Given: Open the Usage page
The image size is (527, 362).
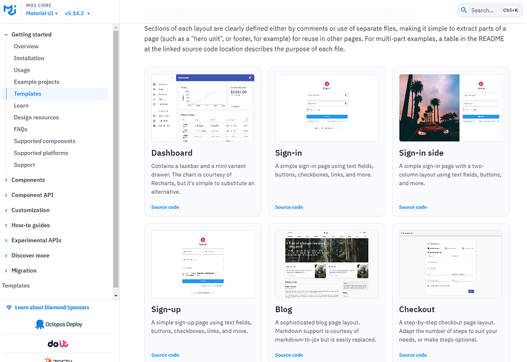Looking at the screenshot, I should pos(22,70).
